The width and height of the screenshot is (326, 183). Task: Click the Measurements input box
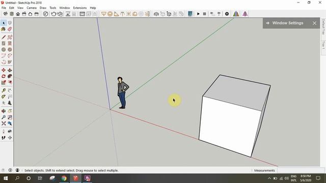click(x=301, y=170)
